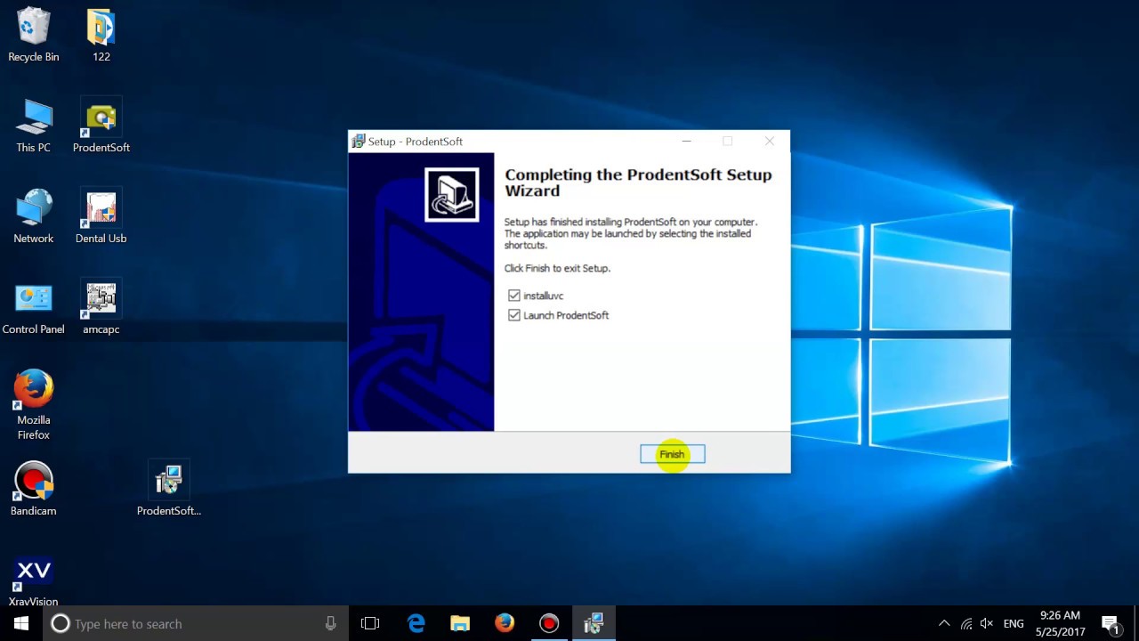Click the setup icon in dialog title bar

tap(358, 142)
